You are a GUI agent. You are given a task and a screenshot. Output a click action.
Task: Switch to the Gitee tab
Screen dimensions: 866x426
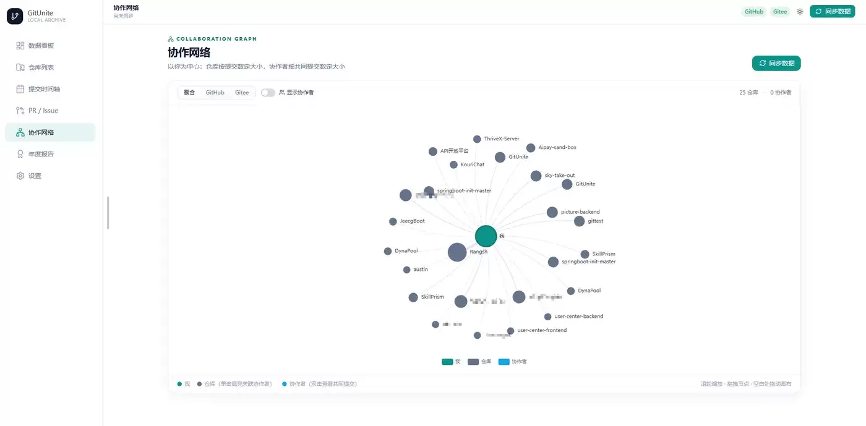point(242,93)
